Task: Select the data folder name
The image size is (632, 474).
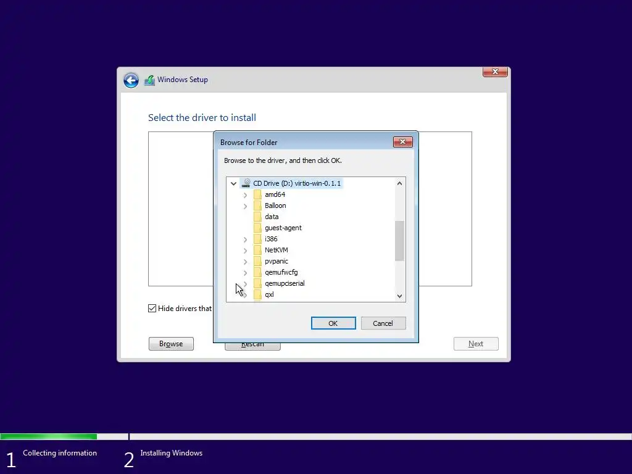Action: [272, 217]
